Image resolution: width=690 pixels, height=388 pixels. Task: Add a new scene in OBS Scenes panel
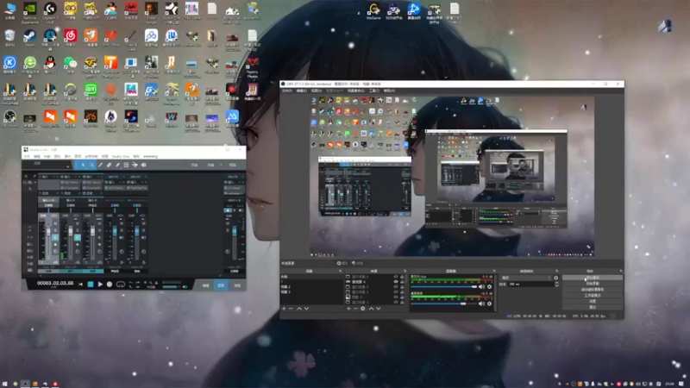[284, 309]
